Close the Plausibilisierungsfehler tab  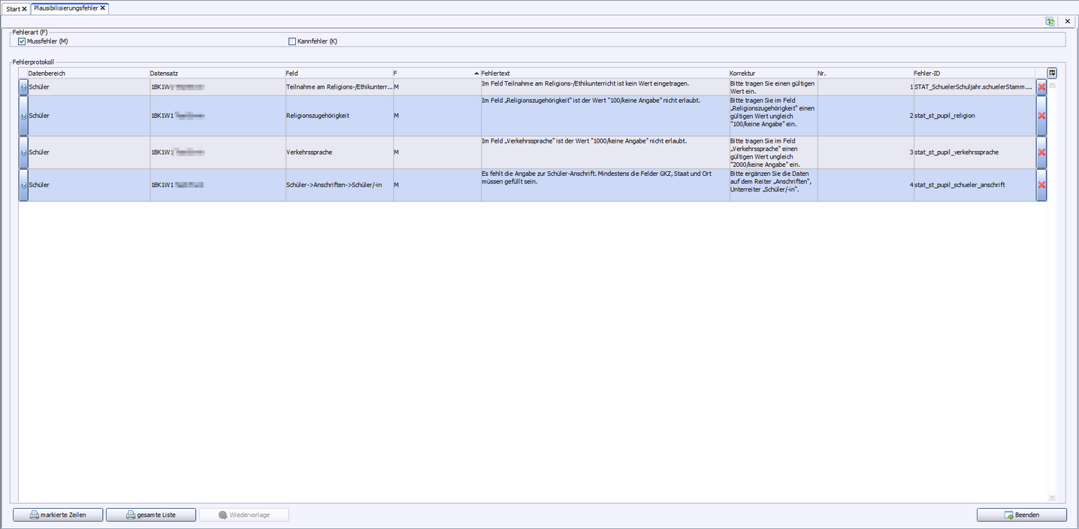pyautogui.click(x=103, y=8)
